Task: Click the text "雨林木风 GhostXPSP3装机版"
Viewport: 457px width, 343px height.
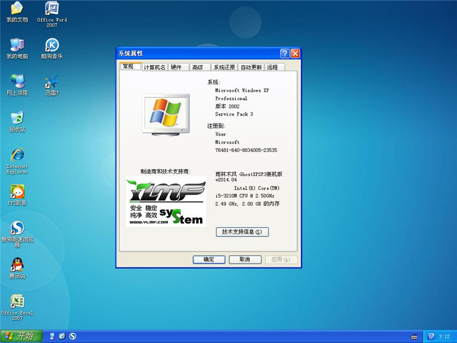Action: coord(249,174)
